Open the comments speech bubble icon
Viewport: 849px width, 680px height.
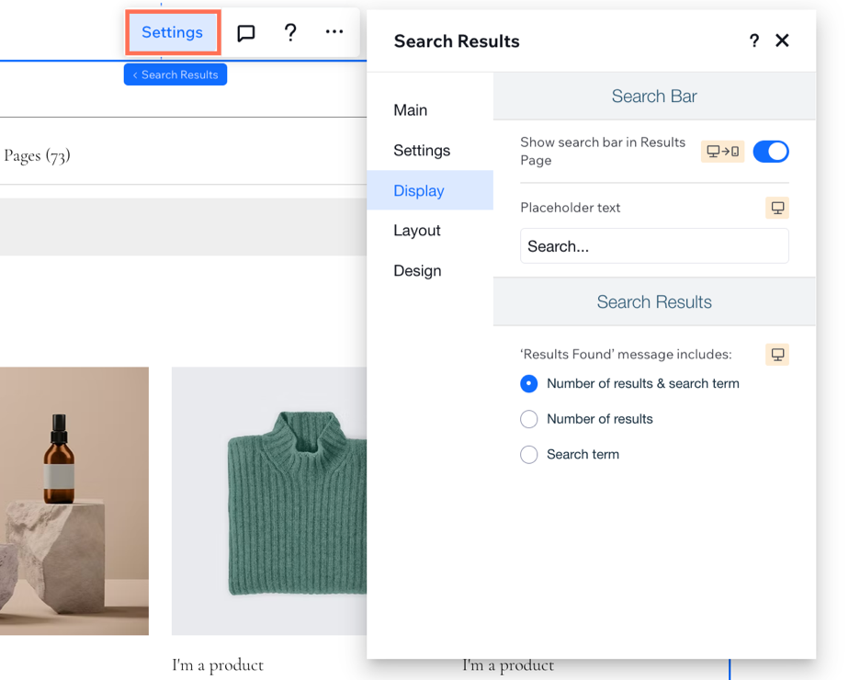pos(246,33)
